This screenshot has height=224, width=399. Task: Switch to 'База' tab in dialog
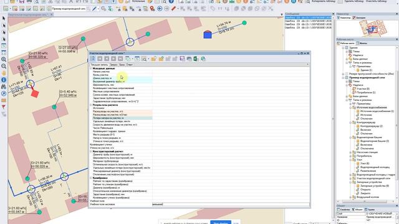click(x=122, y=65)
